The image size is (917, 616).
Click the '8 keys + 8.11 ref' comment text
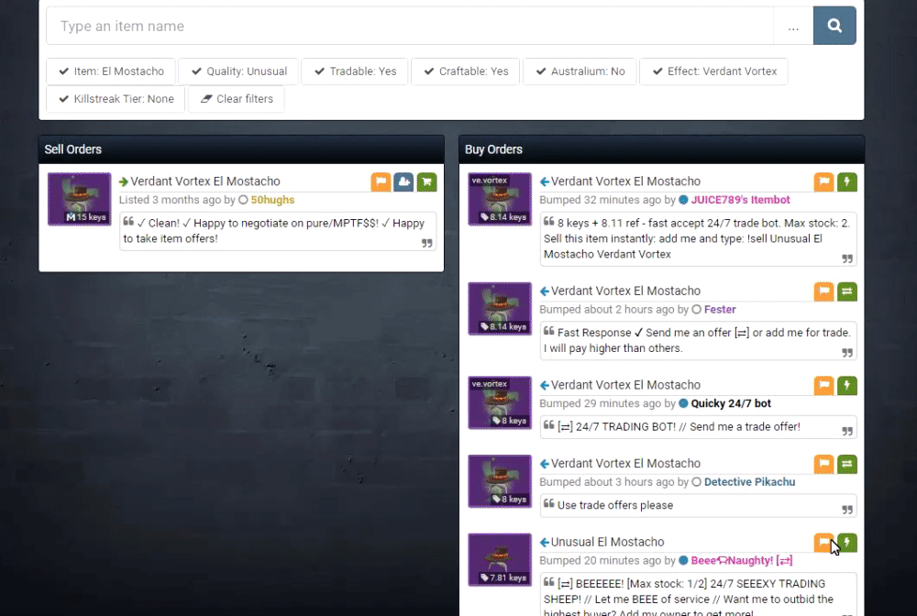coord(696,238)
